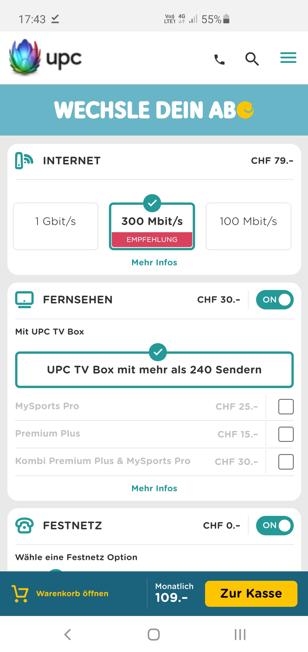Viewport: 308px width, 652px height.
Task: Open Mehr Infos under Internet speeds
Action: click(x=154, y=263)
